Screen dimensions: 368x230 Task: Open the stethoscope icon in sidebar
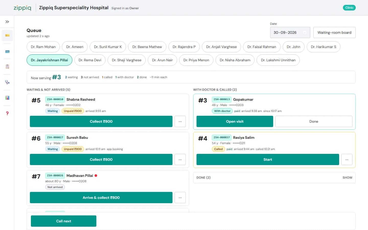click(x=7, y=82)
